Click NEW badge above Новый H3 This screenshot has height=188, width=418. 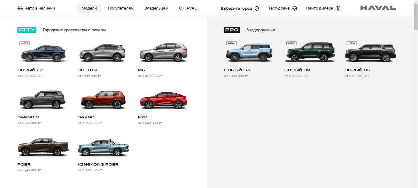pos(231,43)
